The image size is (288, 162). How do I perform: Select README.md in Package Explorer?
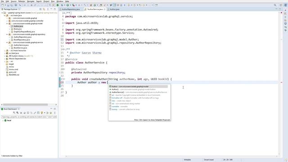(14, 75)
